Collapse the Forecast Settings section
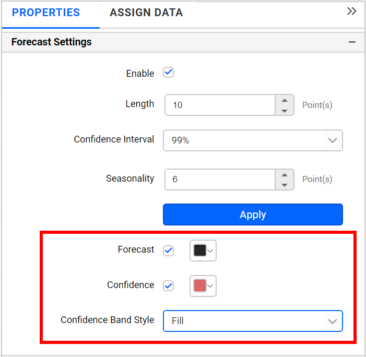Screen dimensions: 366x357 click(x=352, y=42)
